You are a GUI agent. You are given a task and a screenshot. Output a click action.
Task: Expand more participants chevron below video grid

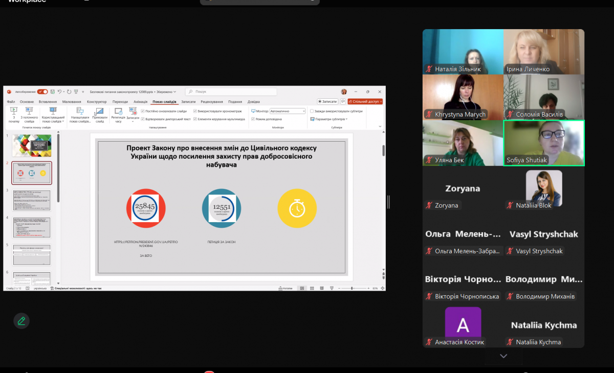503,356
